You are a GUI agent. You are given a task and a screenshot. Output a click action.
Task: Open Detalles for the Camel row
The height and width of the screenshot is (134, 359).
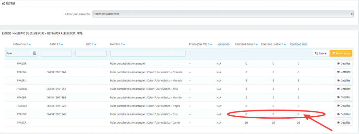coord(343,123)
